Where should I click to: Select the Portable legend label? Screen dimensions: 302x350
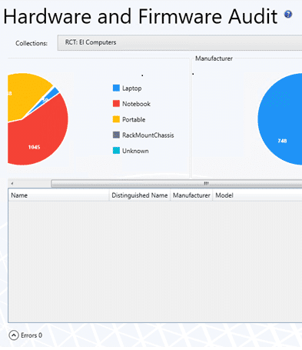pos(134,119)
